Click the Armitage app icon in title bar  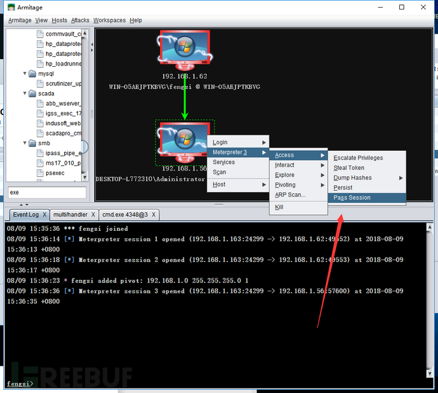click(11, 7)
